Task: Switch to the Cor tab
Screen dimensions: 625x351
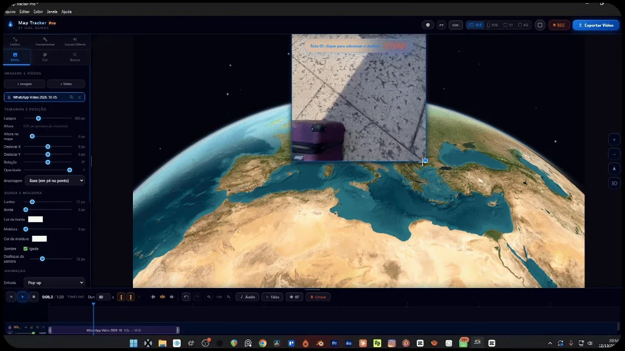Action: coord(44,57)
